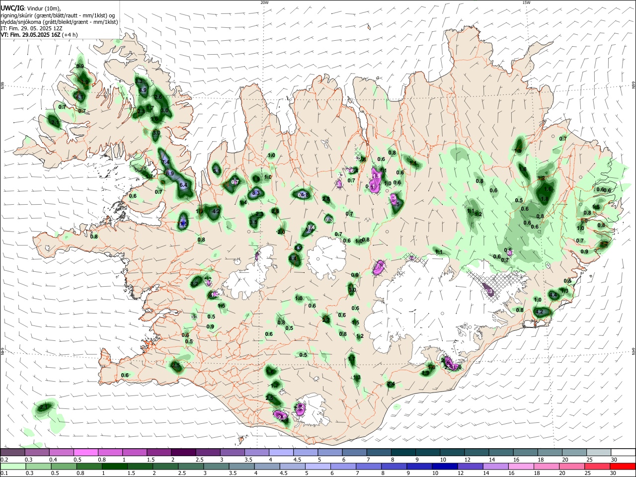Select the pale grey upper-row swatch between 25 and 30

point(599,453)
